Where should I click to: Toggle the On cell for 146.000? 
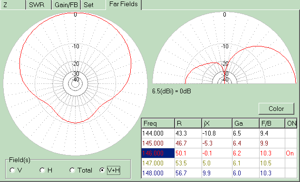click(291, 153)
